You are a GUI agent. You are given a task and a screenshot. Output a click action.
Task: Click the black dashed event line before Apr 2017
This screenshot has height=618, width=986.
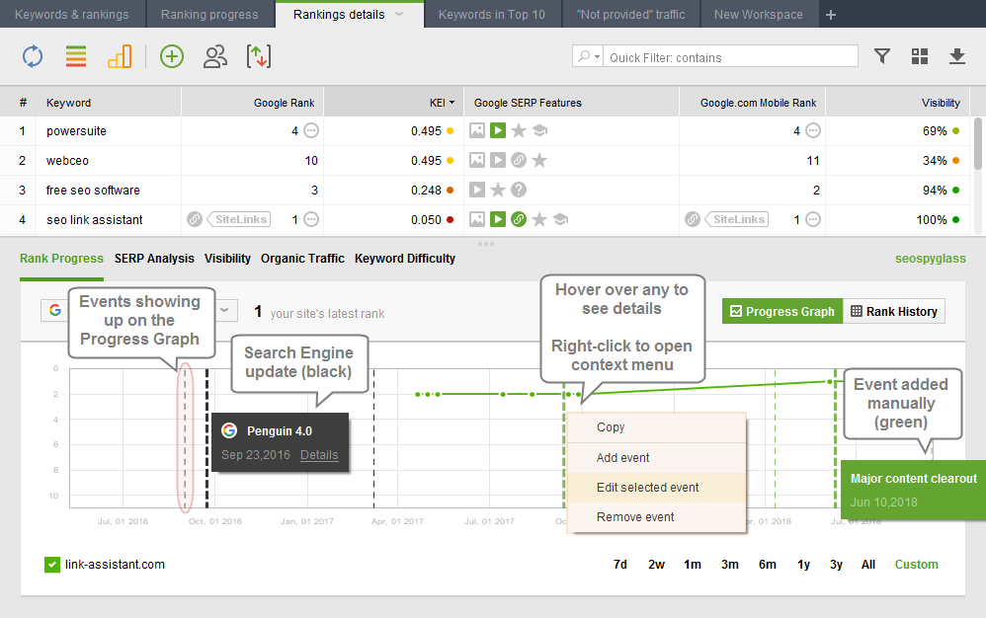[x=374, y=438]
